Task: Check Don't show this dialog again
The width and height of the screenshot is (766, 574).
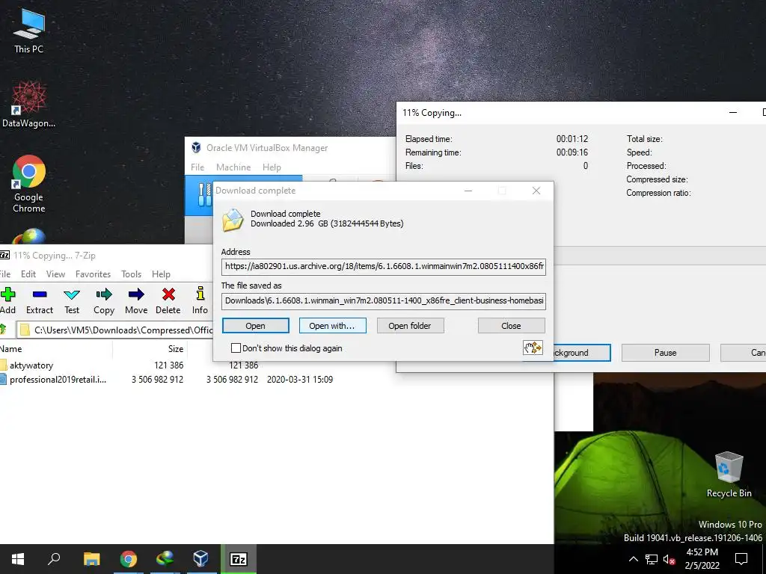Action: [236, 348]
